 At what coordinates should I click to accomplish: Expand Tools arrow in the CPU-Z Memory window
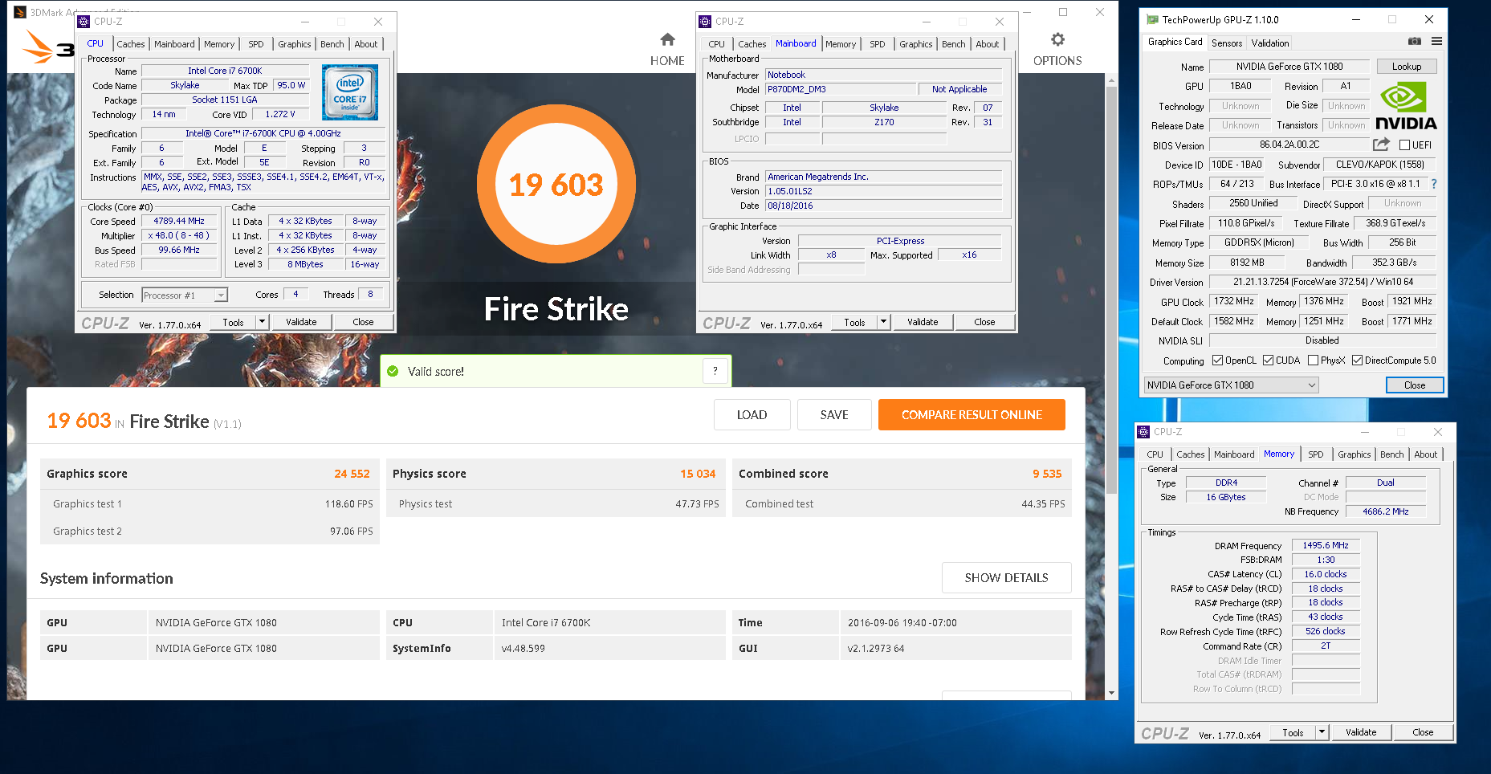click(1322, 732)
